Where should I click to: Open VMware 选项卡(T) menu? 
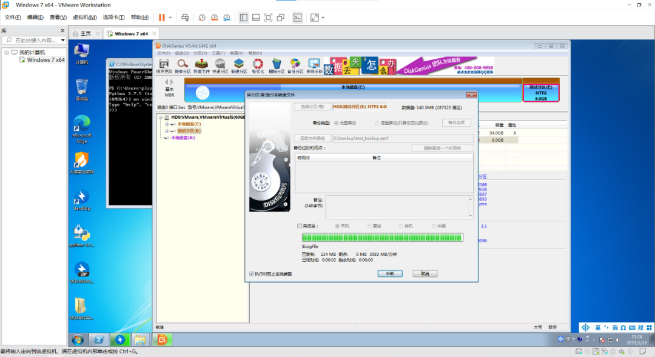click(113, 17)
